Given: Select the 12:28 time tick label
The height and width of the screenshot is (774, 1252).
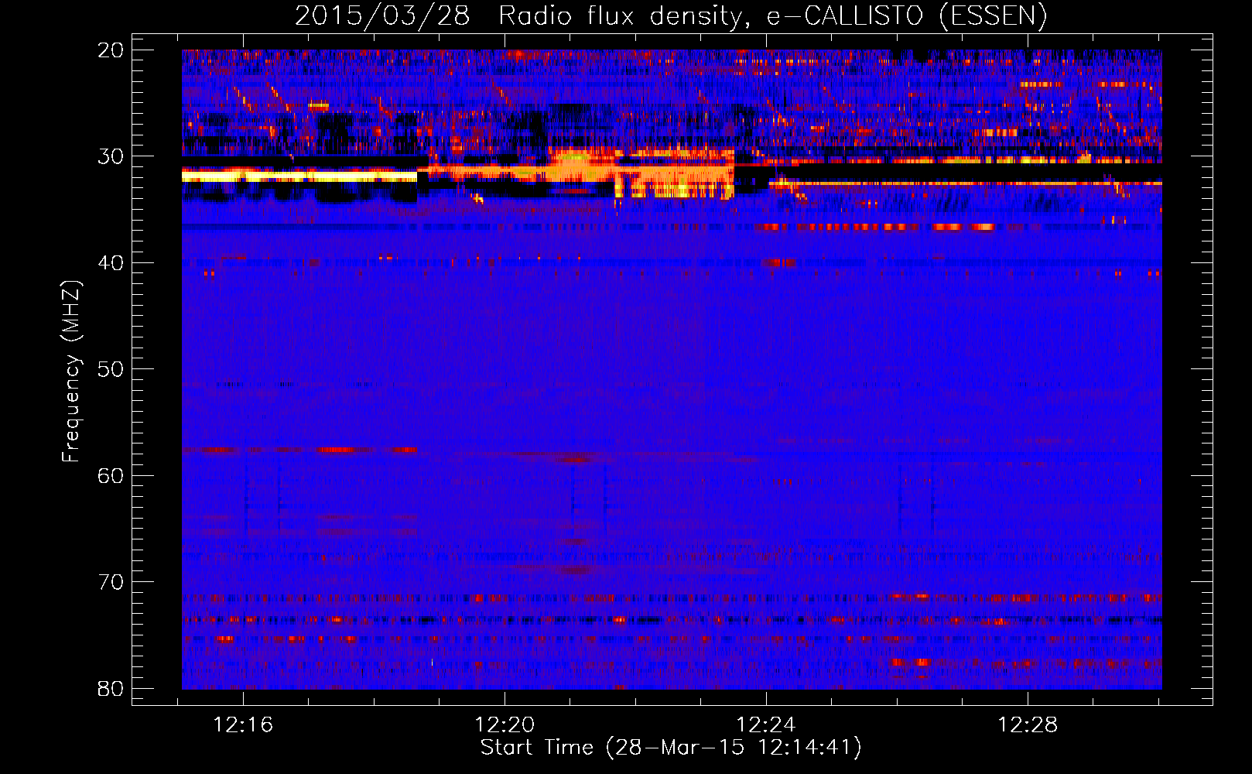Looking at the screenshot, I should 1028,725.
